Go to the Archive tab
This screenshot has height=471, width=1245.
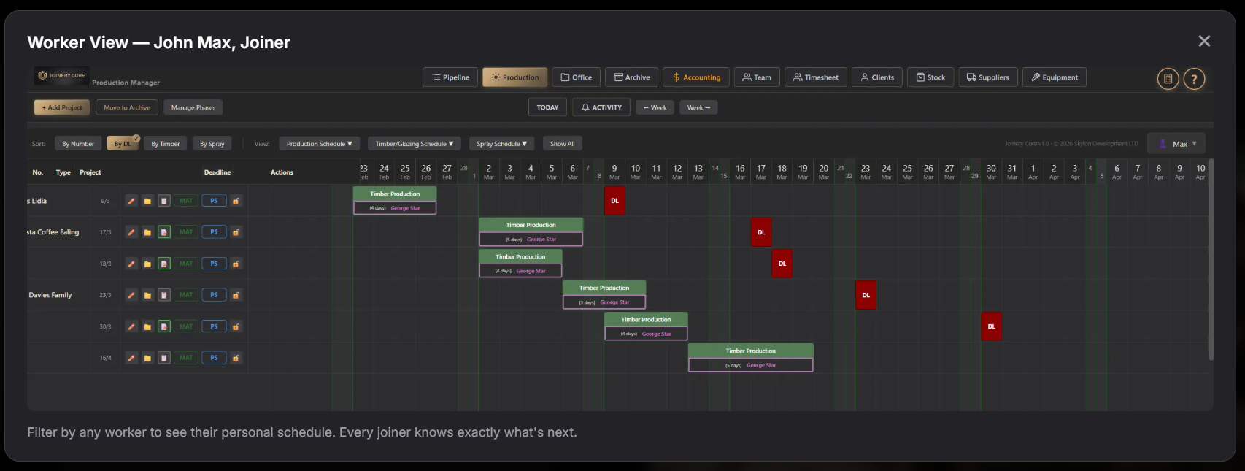[632, 77]
